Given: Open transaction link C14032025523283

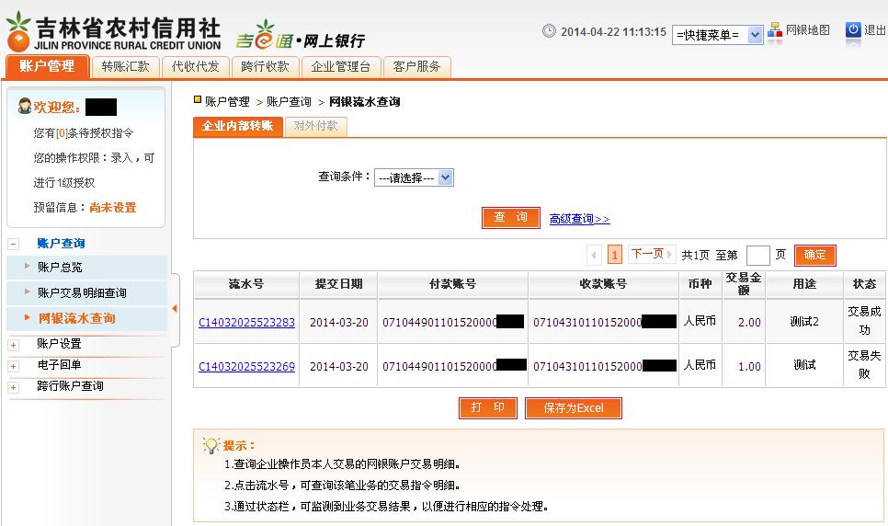Looking at the screenshot, I should click(246, 323).
